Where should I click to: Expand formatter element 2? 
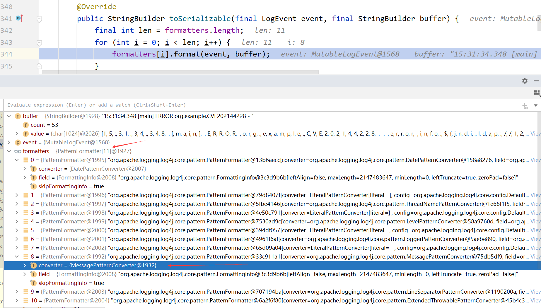[x=17, y=204]
